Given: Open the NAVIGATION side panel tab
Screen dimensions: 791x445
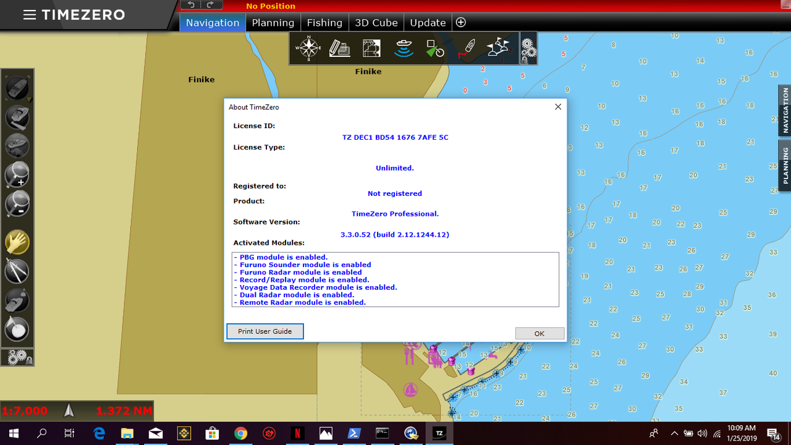Looking at the screenshot, I should tap(785, 111).
